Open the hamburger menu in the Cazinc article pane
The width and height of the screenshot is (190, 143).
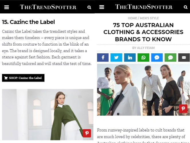[x=7, y=7]
